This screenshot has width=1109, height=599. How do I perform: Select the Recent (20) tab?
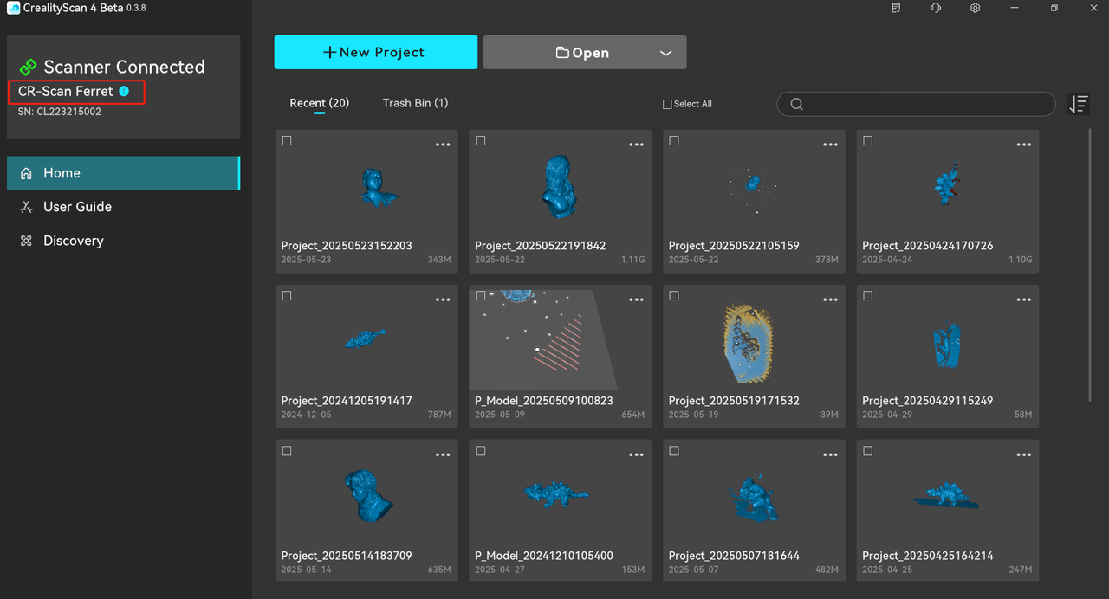pyautogui.click(x=319, y=103)
